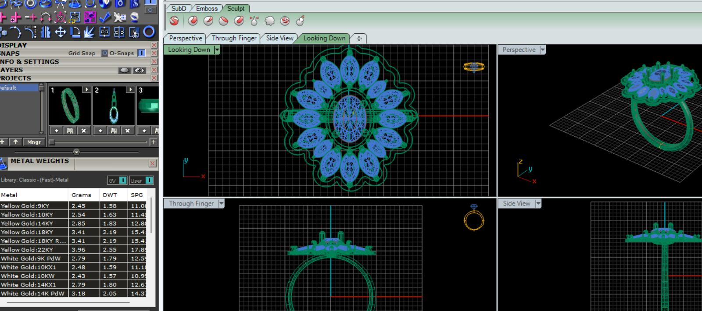Click the blue ring circle tool
The image size is (702, 311).
tap(149, 32)
